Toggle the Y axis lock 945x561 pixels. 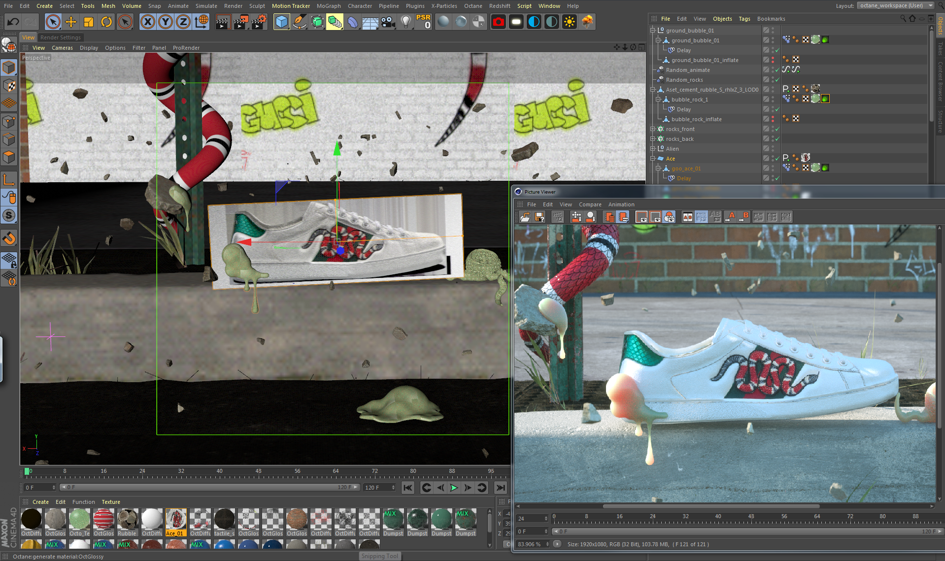click(166, 22)
